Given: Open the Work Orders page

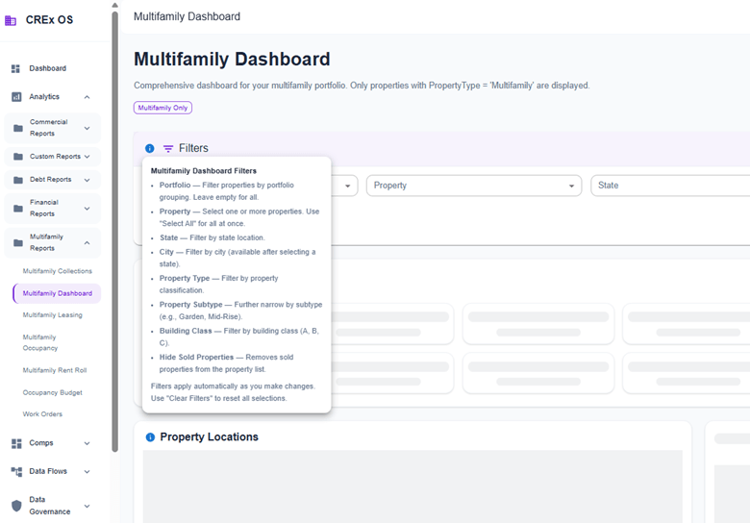Looking at the screenshot, I should coord(43,414).
